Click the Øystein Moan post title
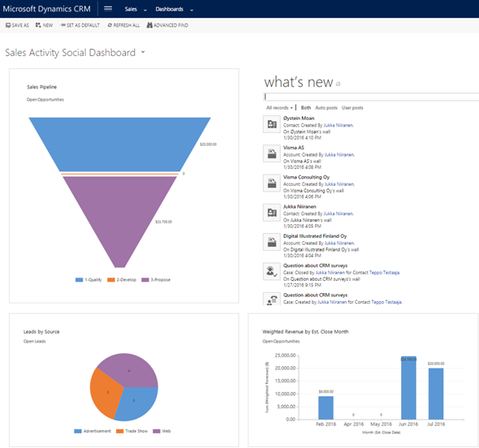 (x=299, y=118)
